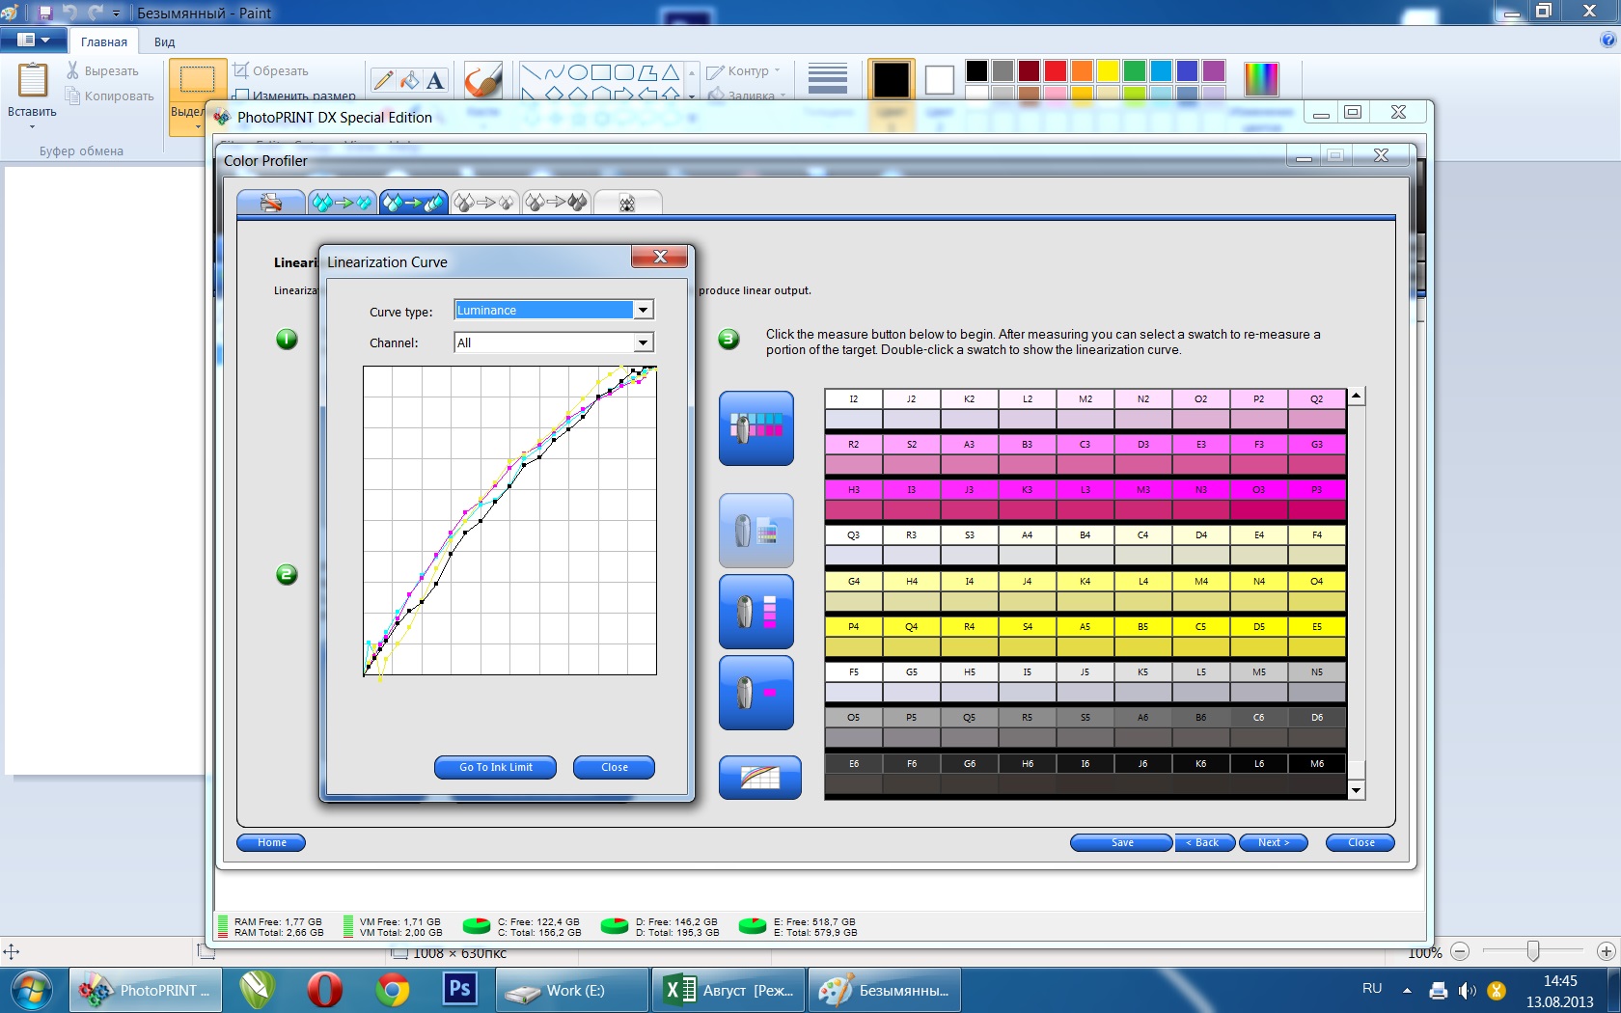Viewport: 1621px width, 1013px height.
Task: Select the magenta P3 swatch
Action: [x=1317, y=500]
